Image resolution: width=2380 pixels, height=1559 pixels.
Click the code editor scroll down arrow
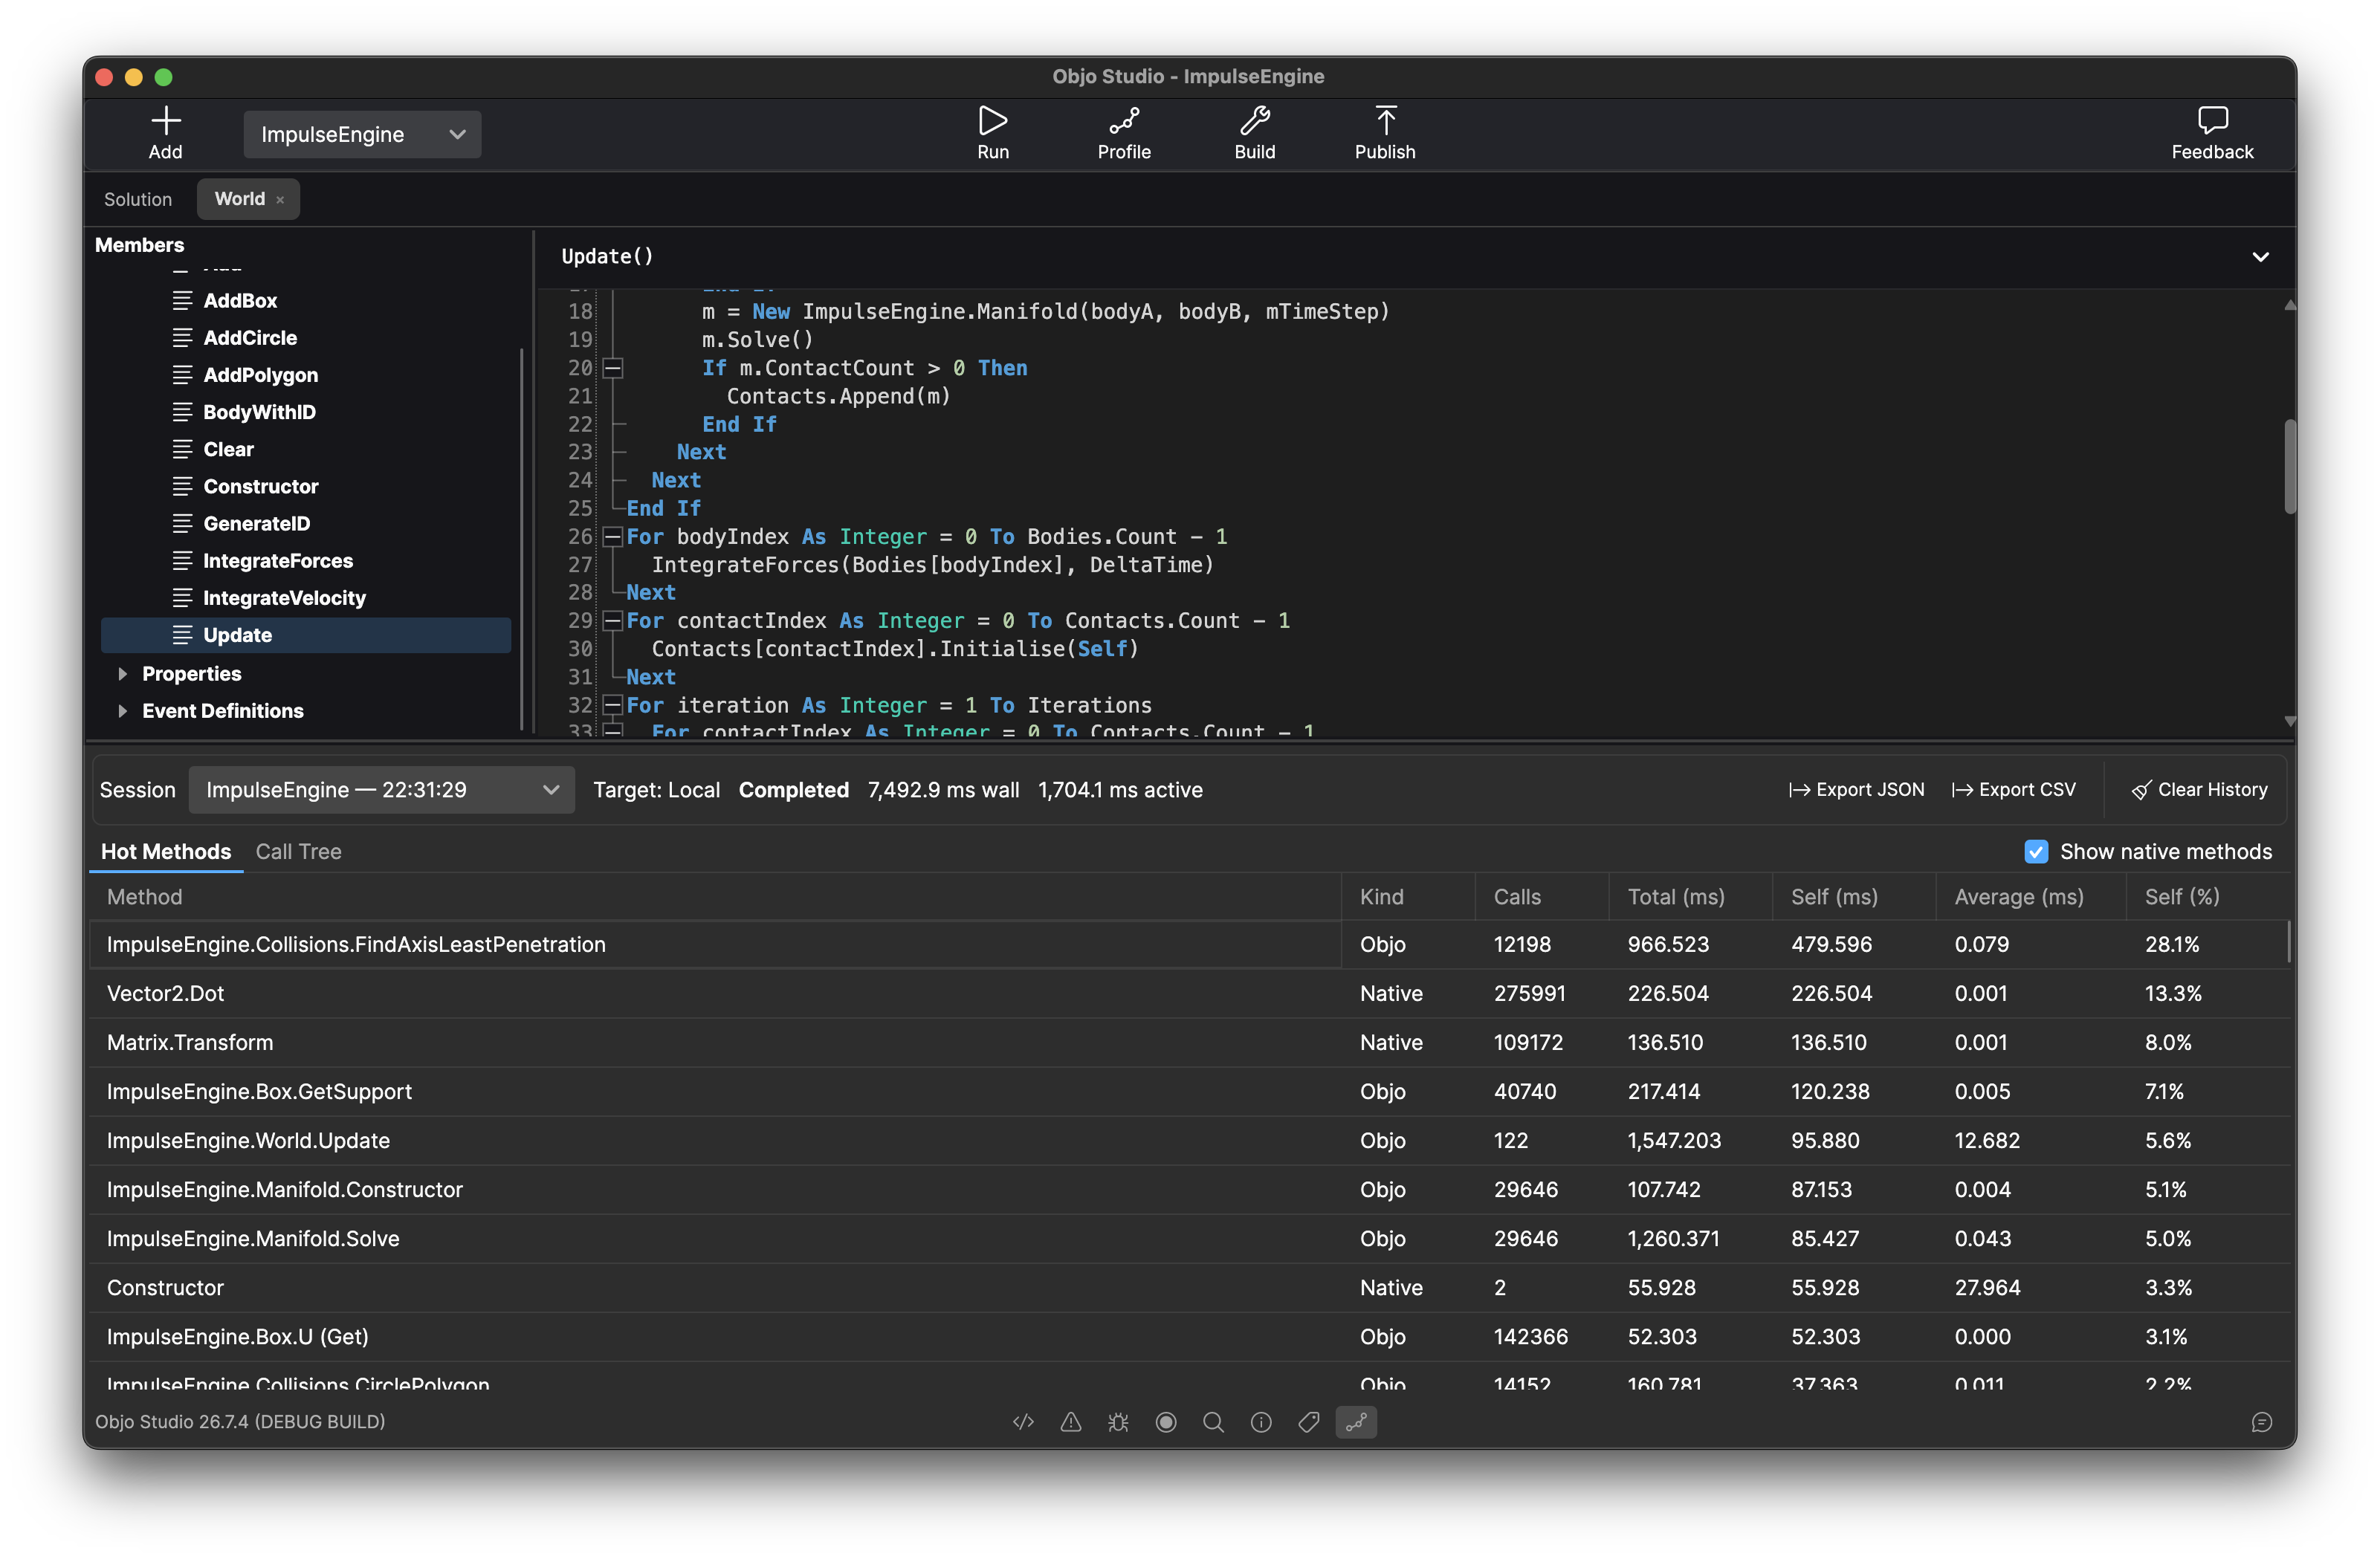2289,721
